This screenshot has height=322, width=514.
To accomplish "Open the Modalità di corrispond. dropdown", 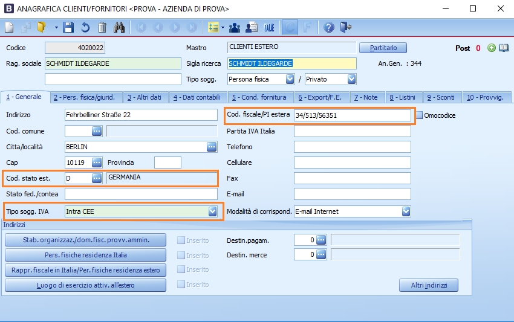I will click(x=406, y=211).
